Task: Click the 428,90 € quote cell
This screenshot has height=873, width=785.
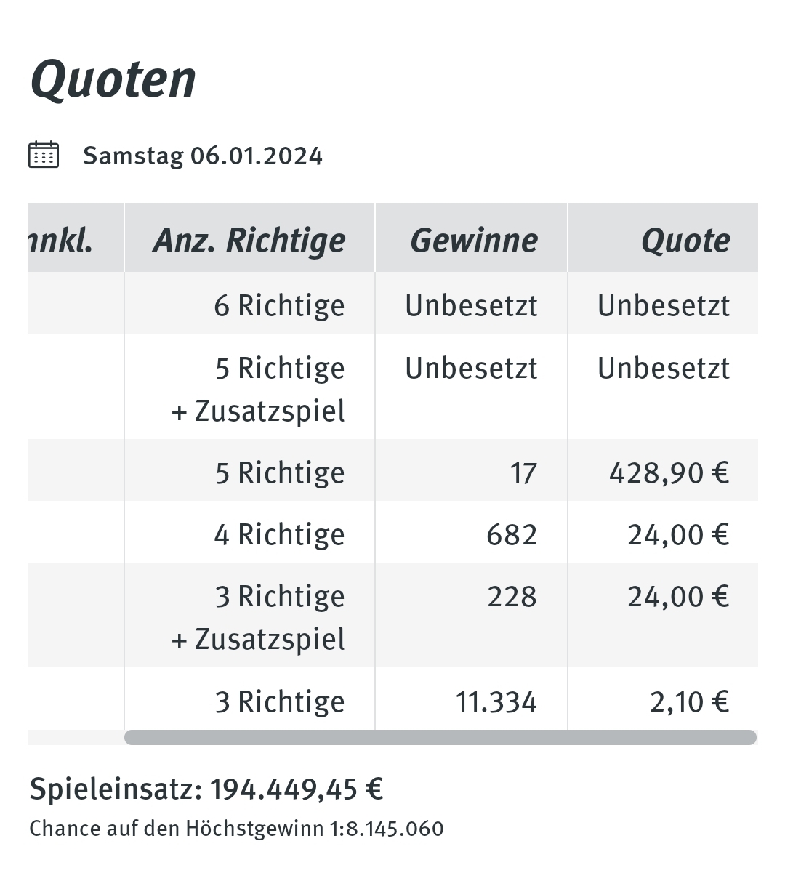Action: 669,473
